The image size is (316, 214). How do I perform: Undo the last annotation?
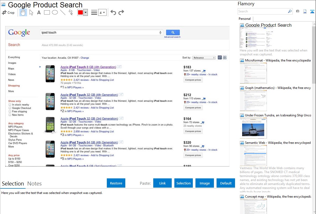point(113,12)
